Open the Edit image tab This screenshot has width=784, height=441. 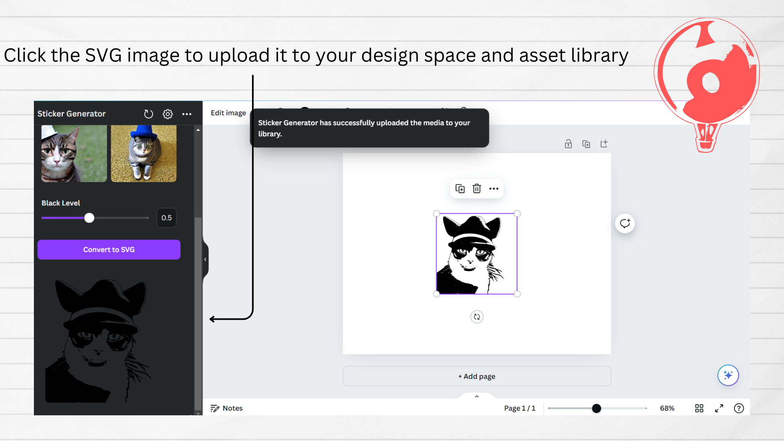tap(228, 113)
